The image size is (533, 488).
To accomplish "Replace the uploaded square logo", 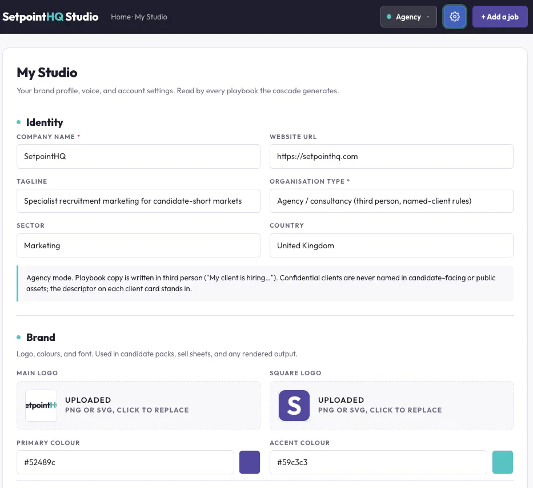I will 391,405.
